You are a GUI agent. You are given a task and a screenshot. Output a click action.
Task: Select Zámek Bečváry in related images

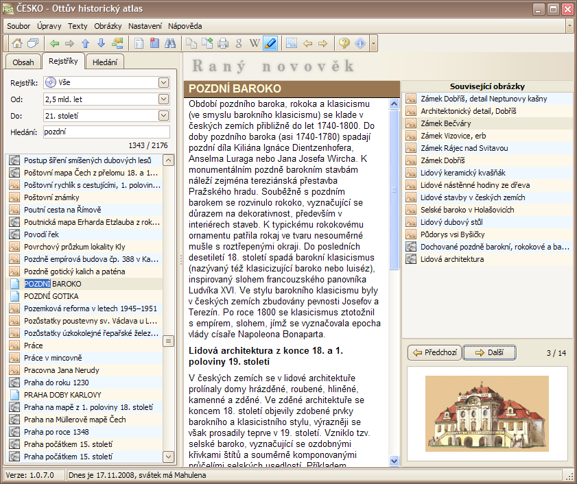[x=445, y=123]
